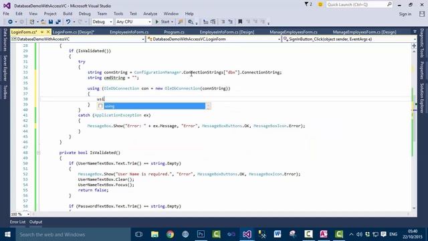Open the Edit menu
Screen dimensions: 428x241
point(19,13)
